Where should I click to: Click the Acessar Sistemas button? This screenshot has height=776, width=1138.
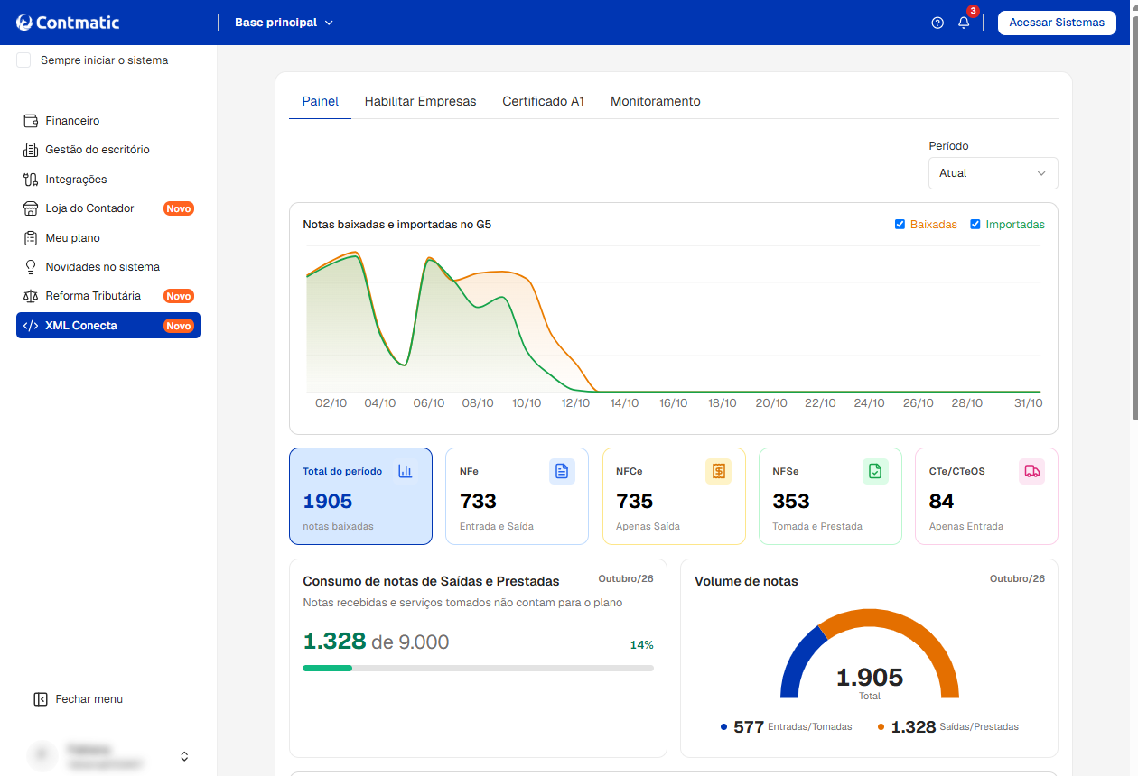[1057, 23]
